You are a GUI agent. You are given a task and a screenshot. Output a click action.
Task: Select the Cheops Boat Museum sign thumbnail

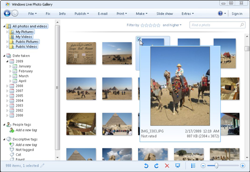[x=81, y=53]
